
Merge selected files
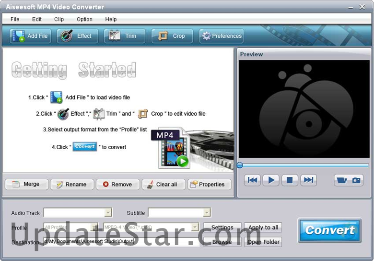pos(27,184)
